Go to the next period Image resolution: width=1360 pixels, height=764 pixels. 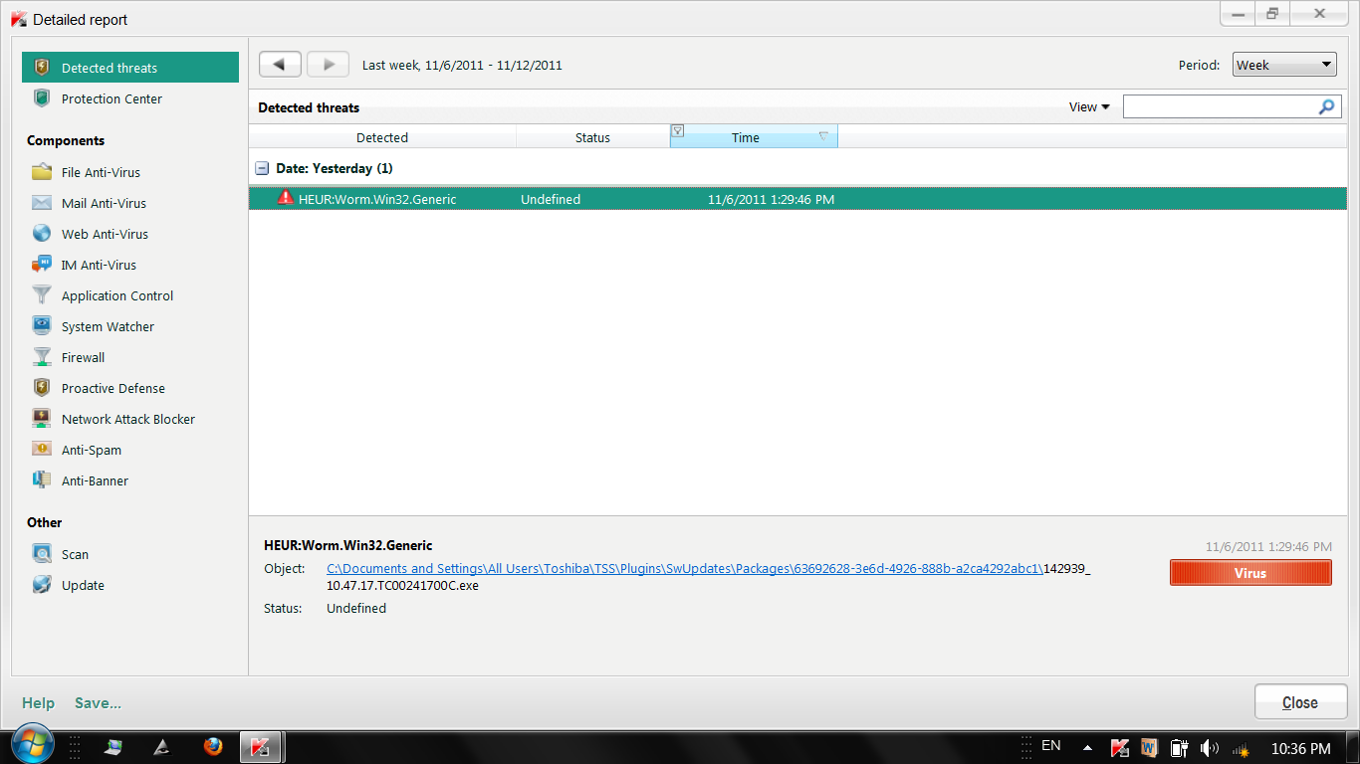point(328,64)
